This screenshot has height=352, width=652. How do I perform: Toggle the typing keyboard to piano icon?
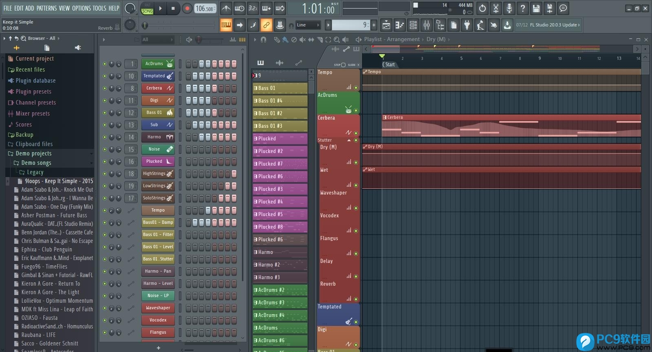(226, 25)
